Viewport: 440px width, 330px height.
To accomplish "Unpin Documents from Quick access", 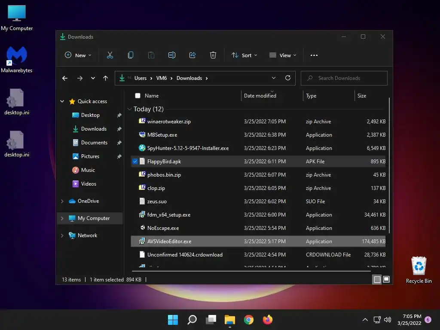I will pos(119,143).
